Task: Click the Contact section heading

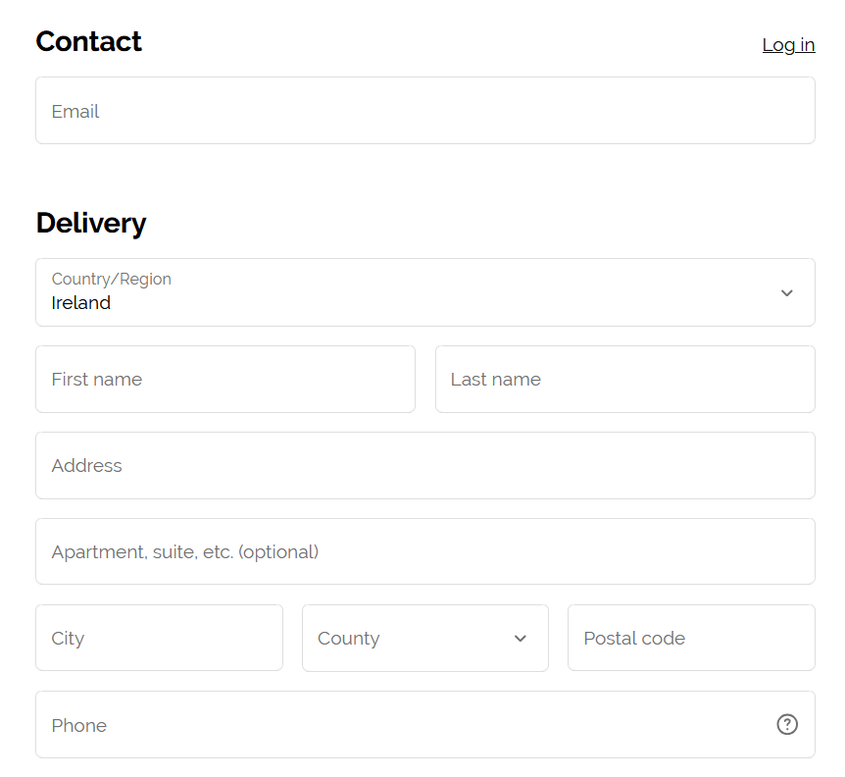Action: click(88, 41)
